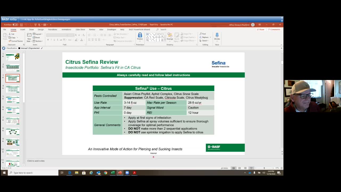Image resolution: width=341 pixels, height=192 pixels.
Task: Select slide 7 thumbnail
Action: [x=13, y=121]
